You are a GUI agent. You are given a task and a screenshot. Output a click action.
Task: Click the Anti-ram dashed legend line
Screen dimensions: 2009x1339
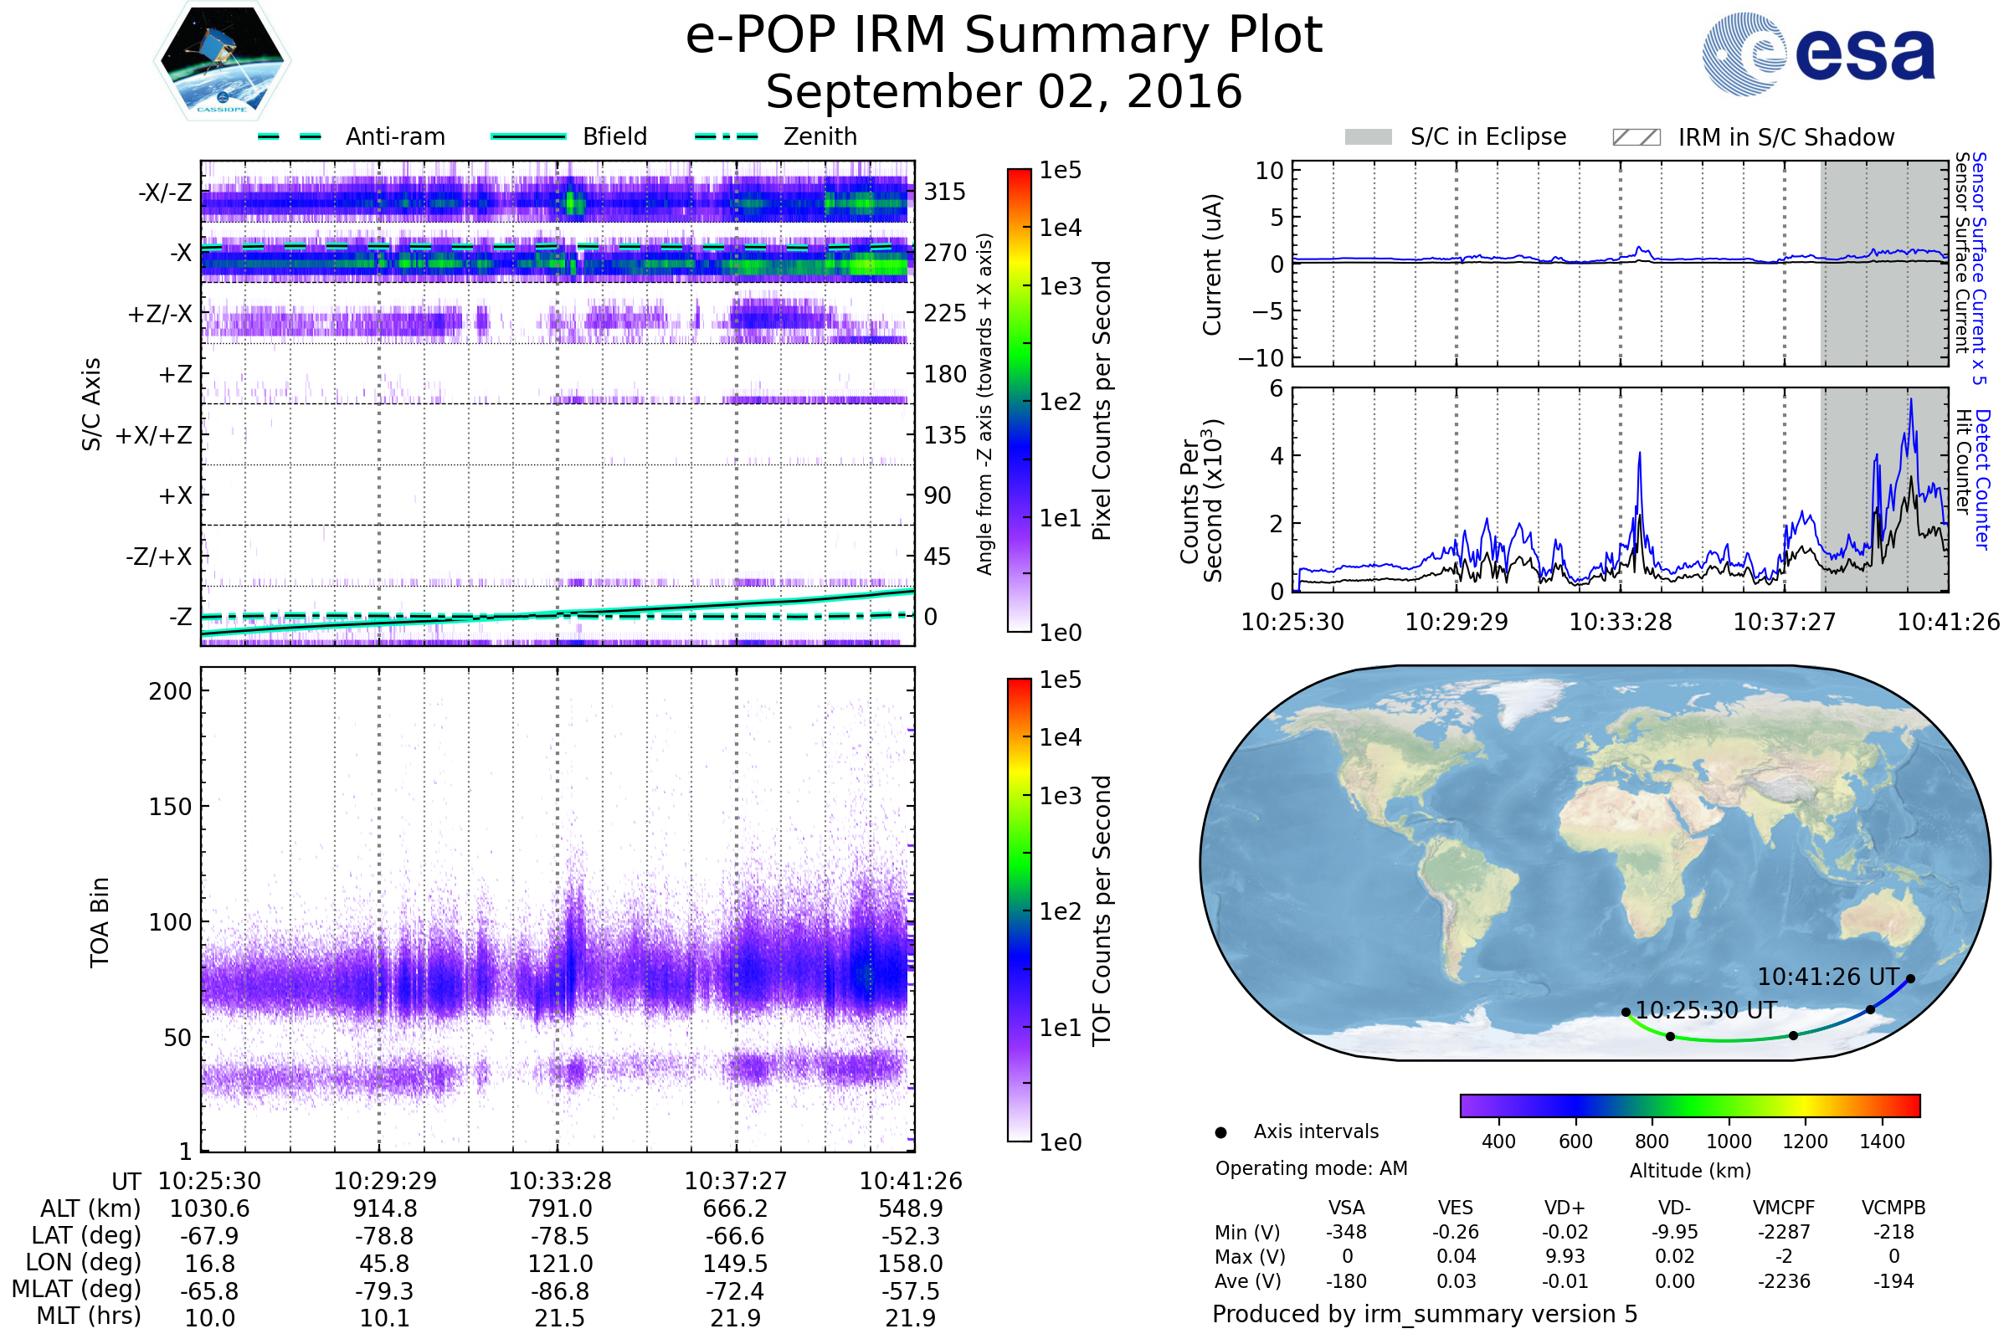tap(290, 136)
